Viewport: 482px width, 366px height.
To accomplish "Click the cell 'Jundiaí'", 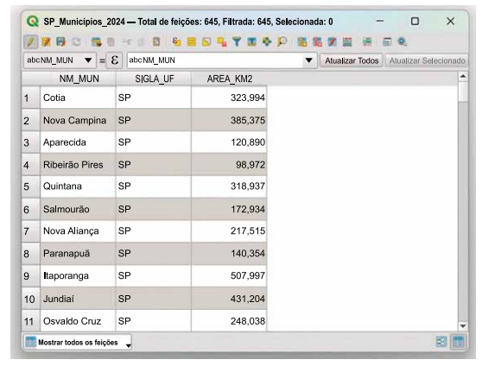I will point(78,299).
